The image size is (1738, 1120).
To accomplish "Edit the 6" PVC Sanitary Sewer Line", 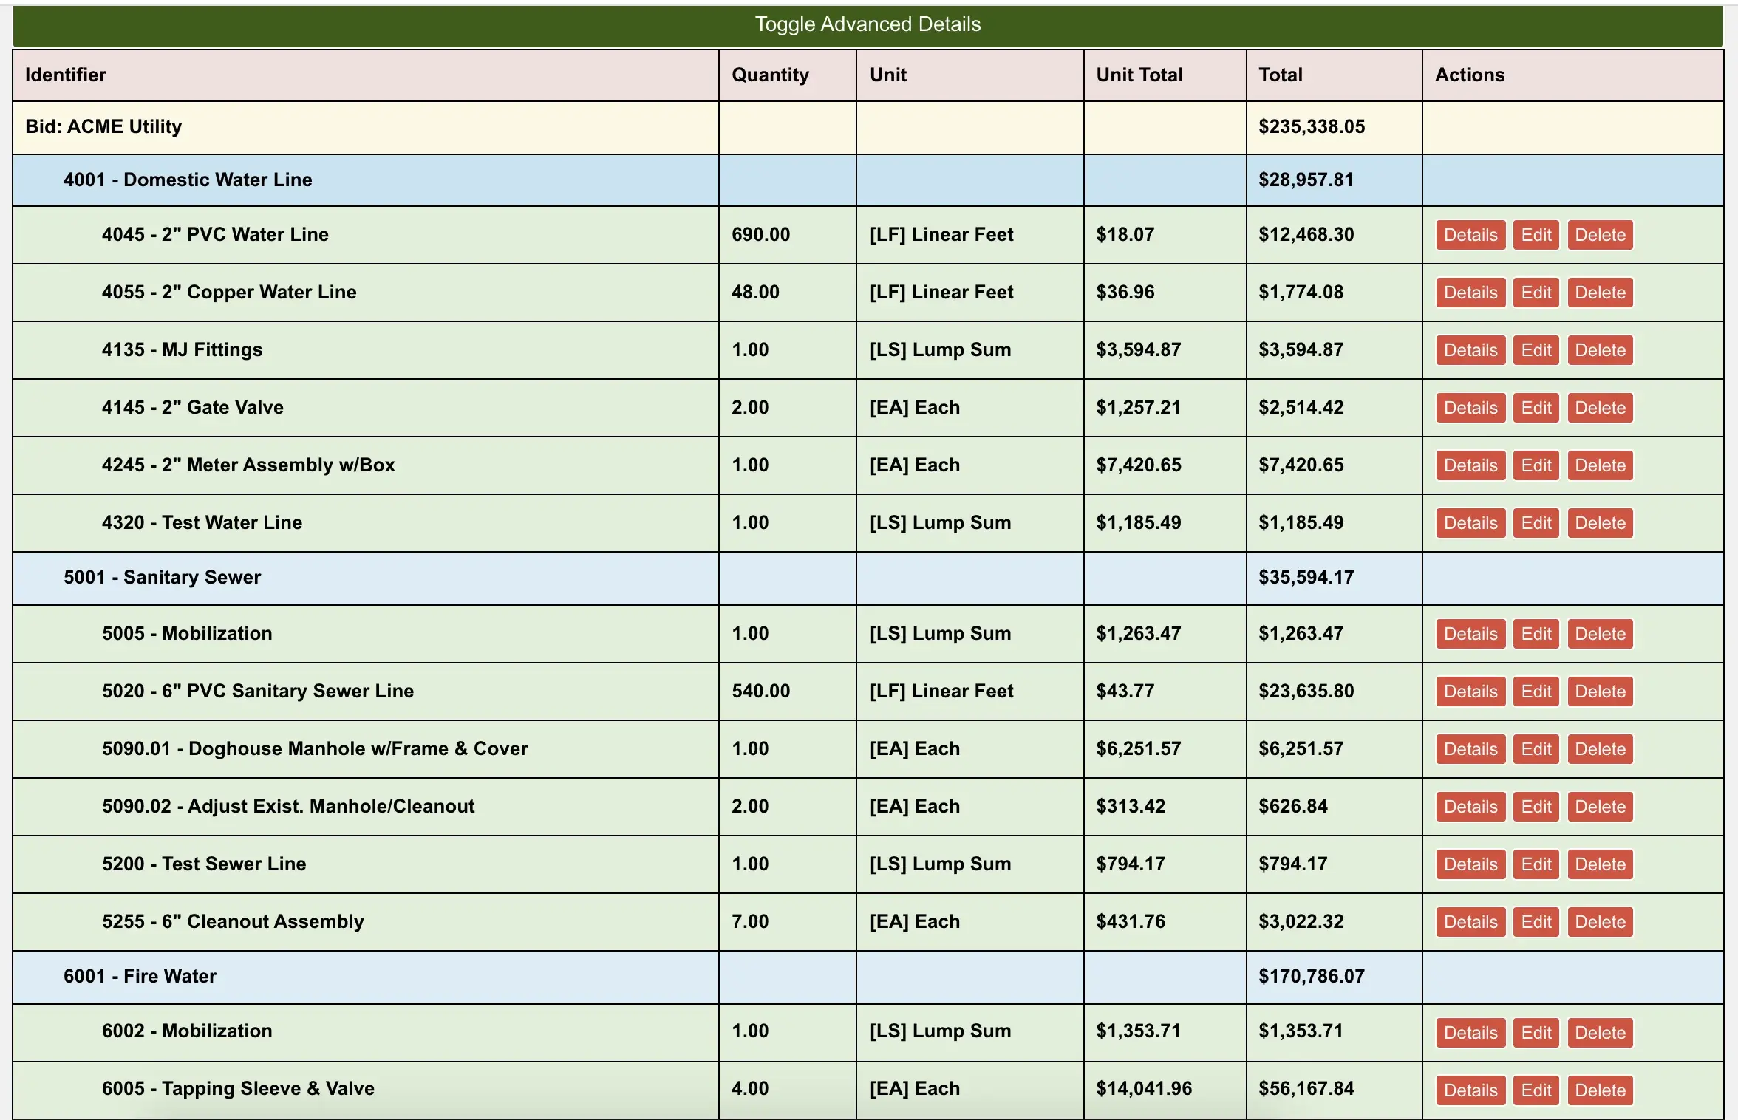I will pyautogui.click(x=1536, y=692).
